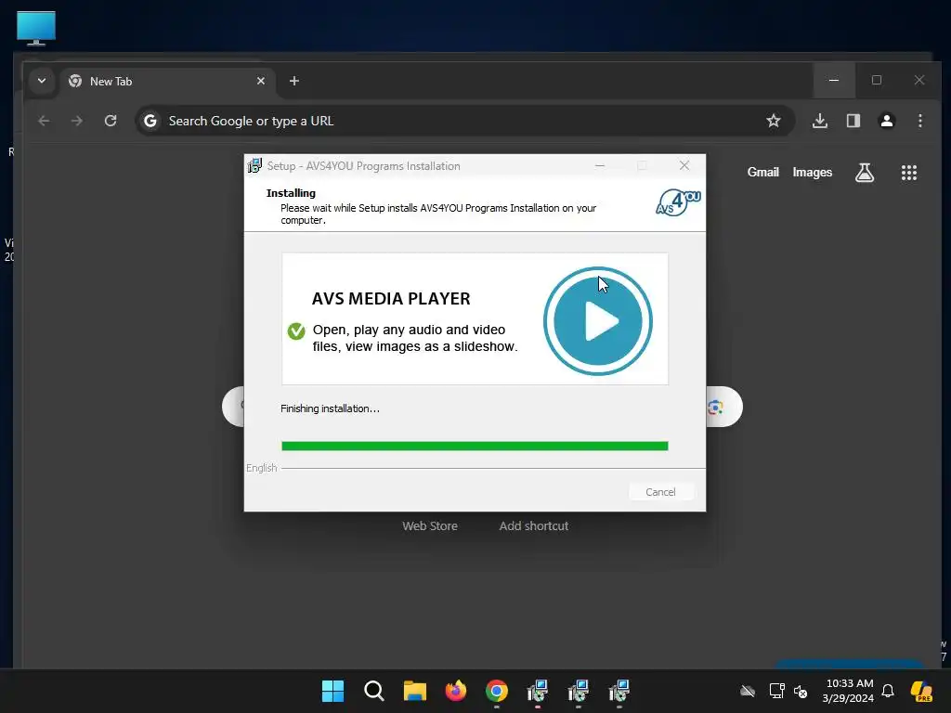The width and height of the screenshot is (951, 713).
Task: Open Windows Search from the taskbar
Action: point(373,691)
